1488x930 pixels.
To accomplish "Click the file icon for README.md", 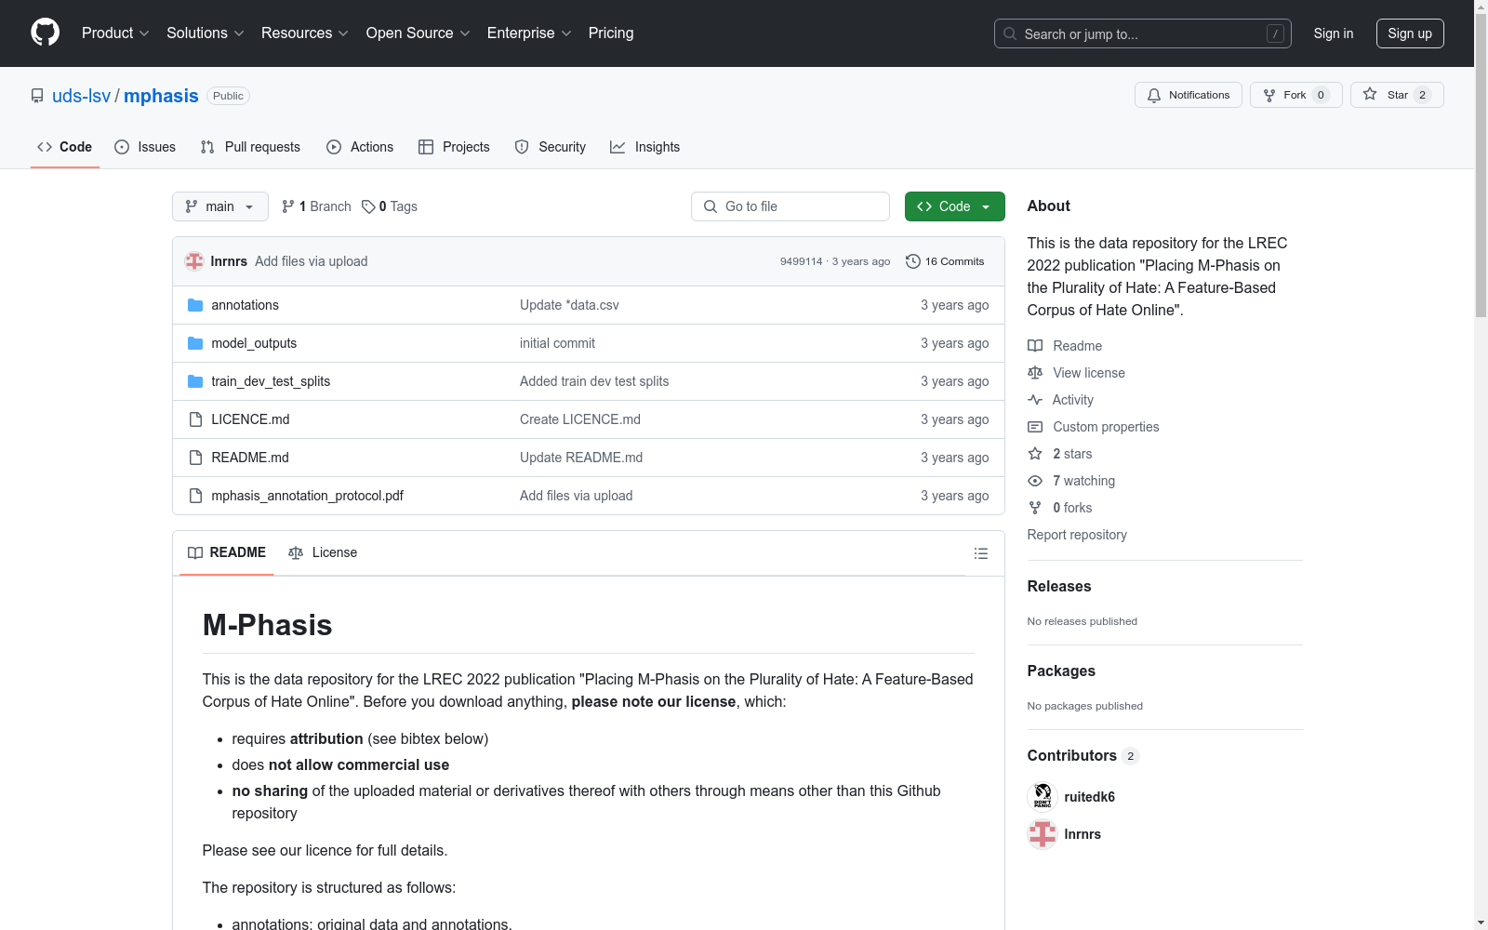I will click(195, 458).
